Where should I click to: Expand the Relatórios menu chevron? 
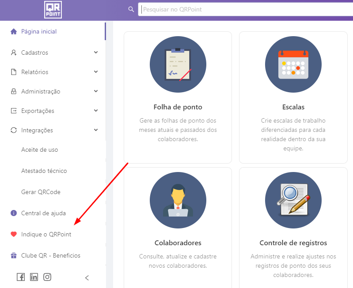96,72
